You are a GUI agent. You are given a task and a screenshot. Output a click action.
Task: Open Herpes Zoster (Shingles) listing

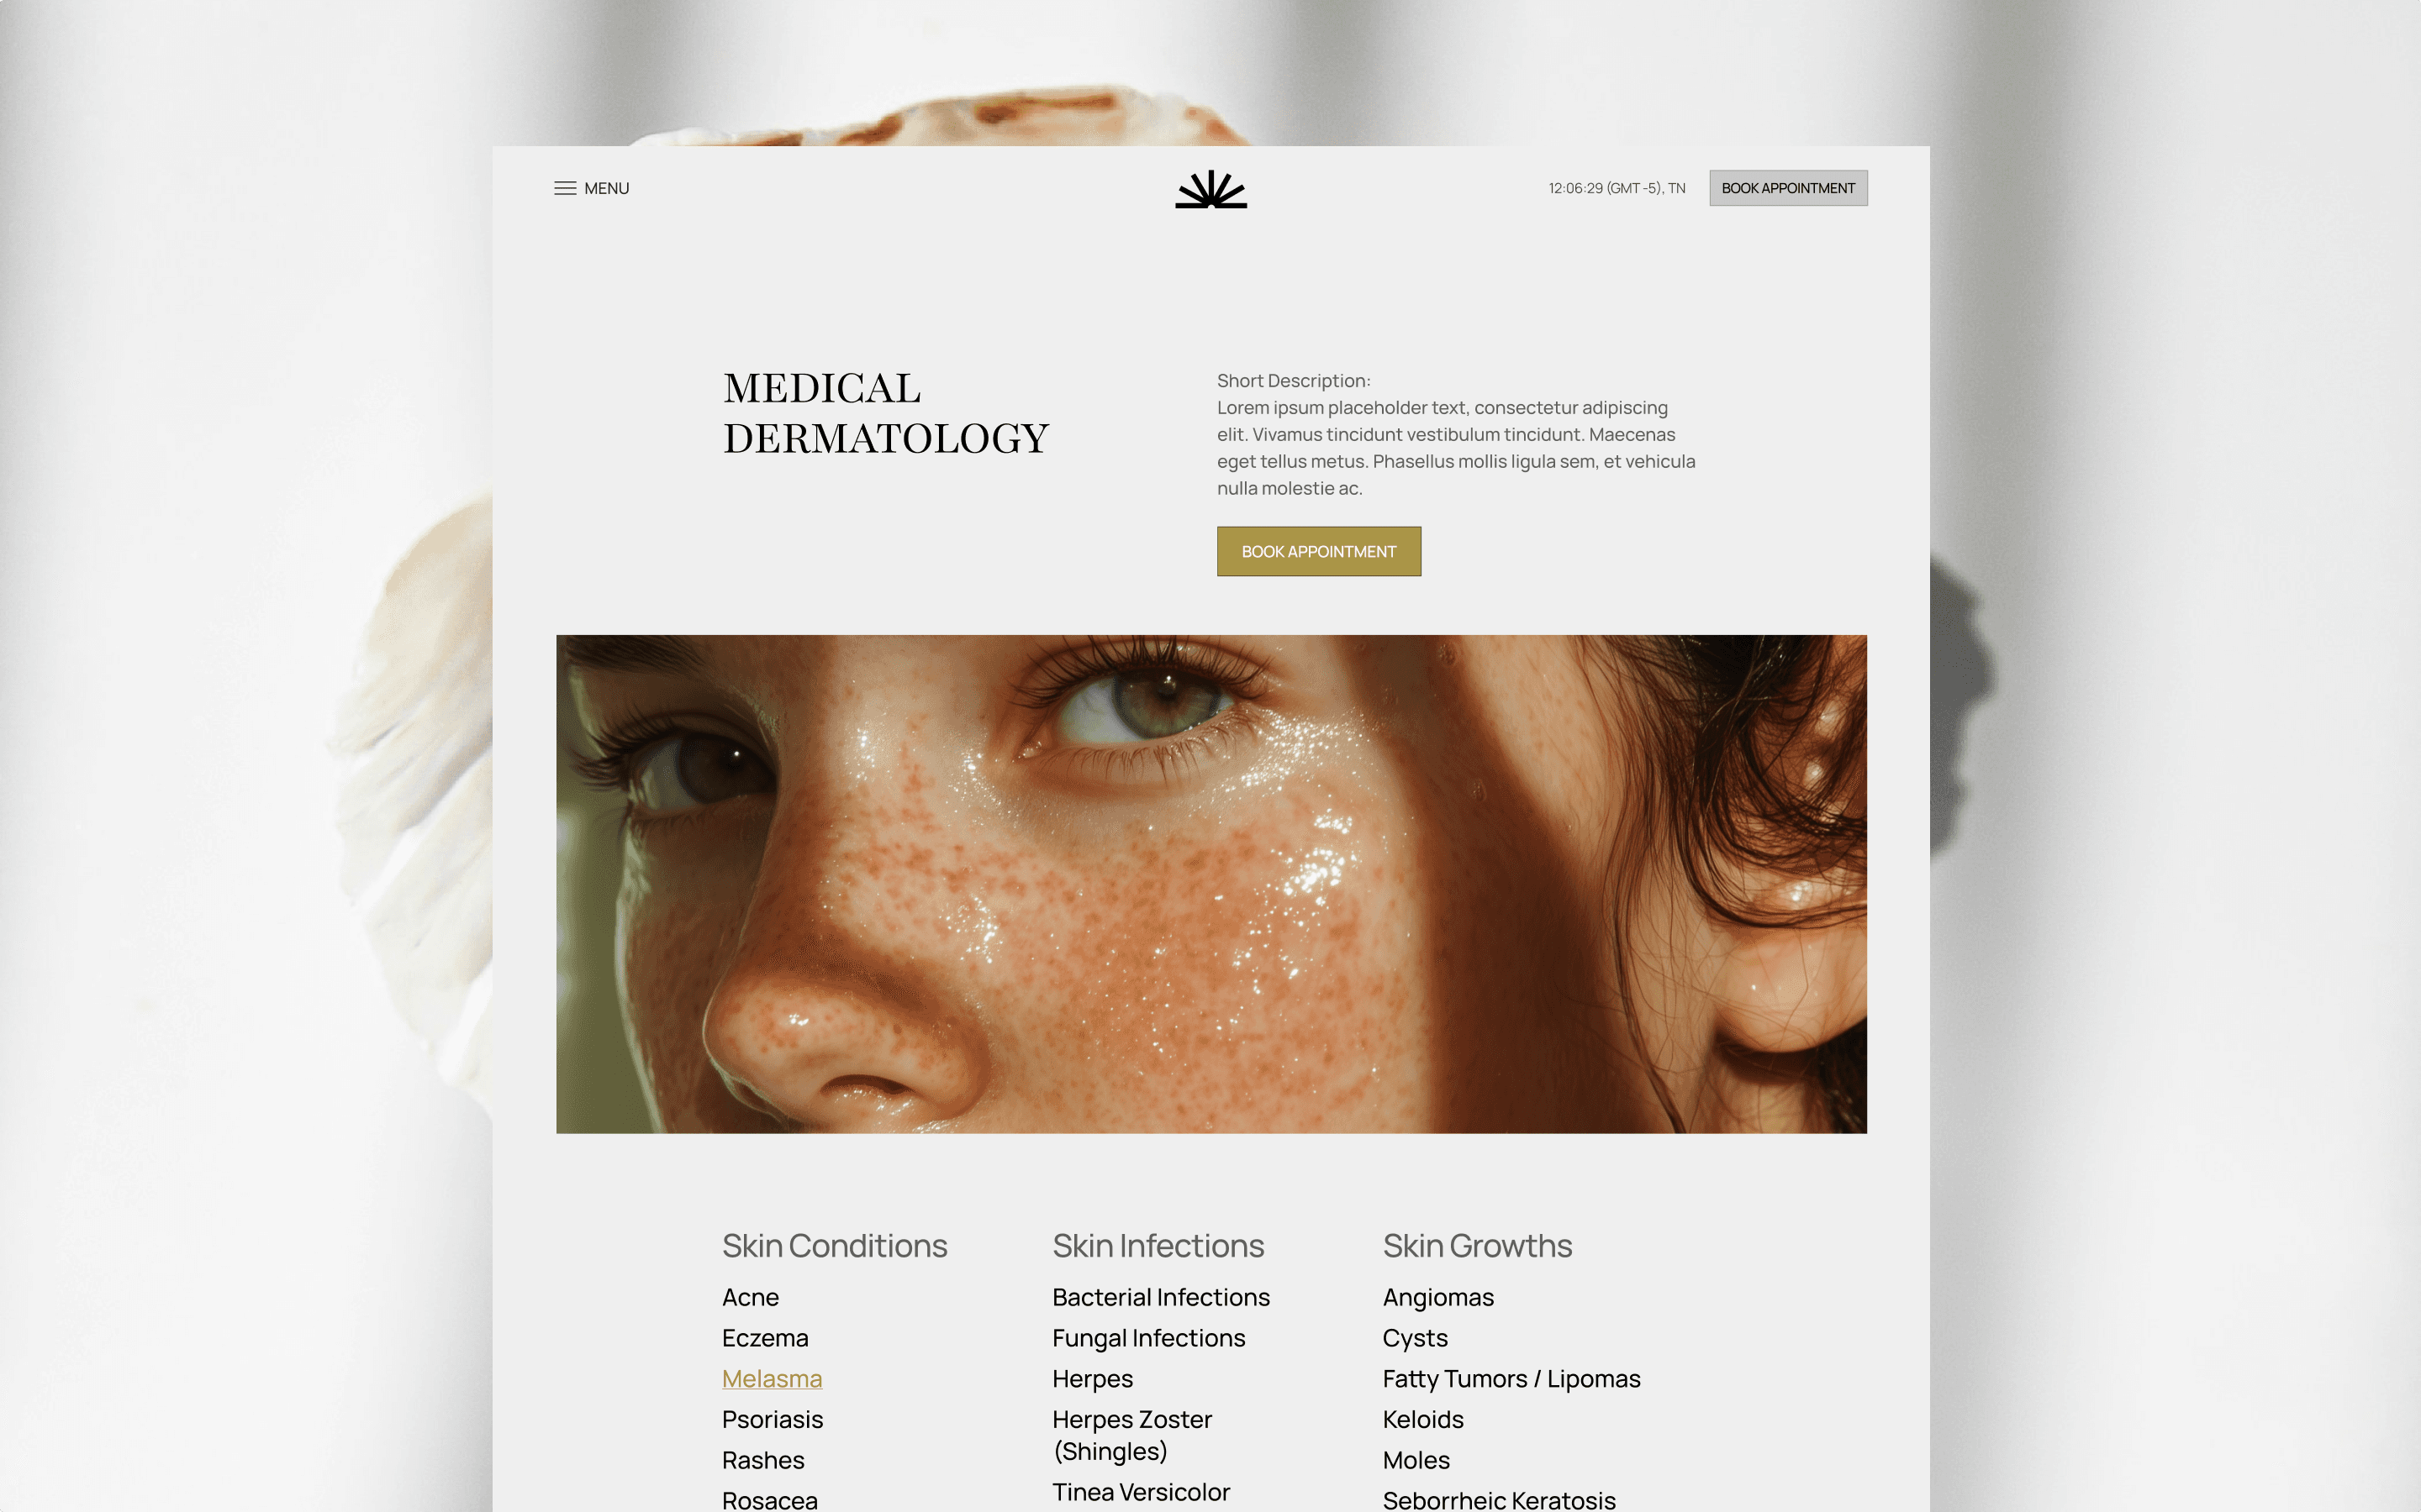1135,1436
